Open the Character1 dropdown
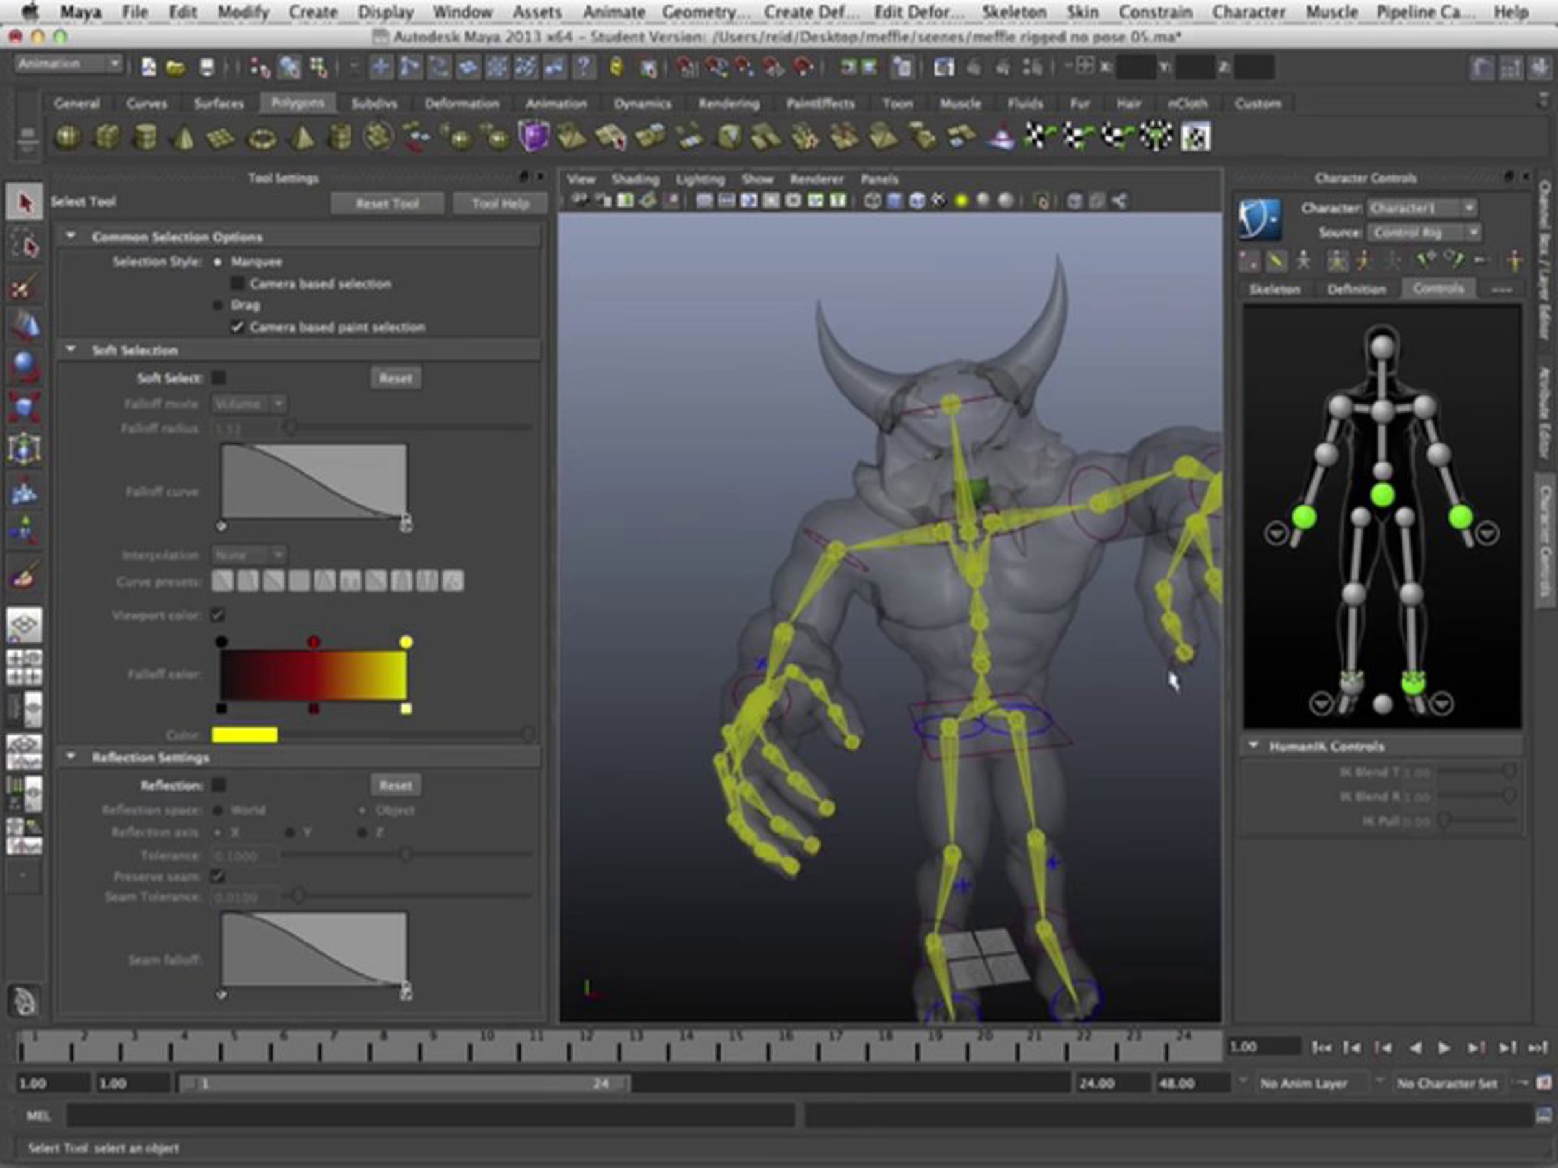Image resolution: width=1558 pixels, height=1168 pixels. [1422, 208]
